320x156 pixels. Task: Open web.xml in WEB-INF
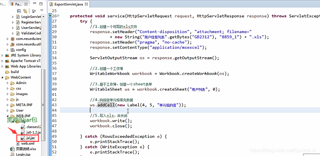pos(25,143)
